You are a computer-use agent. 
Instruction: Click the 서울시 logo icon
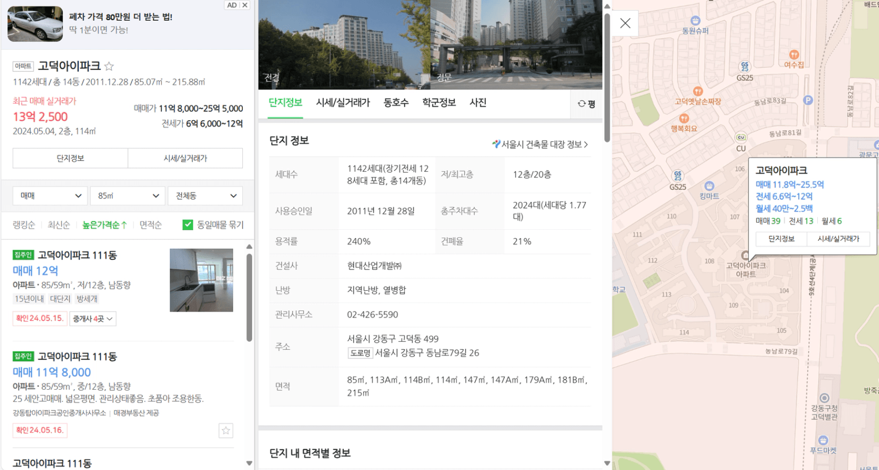tap(496, 144)
